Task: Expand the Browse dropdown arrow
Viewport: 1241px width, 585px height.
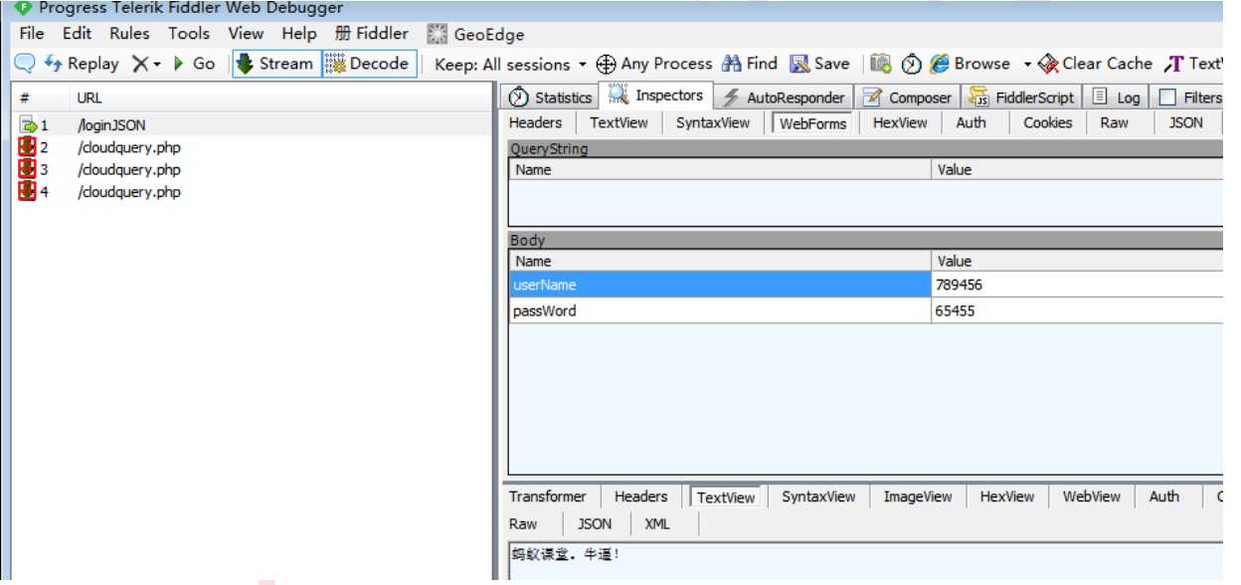Action: point(1028,65)
